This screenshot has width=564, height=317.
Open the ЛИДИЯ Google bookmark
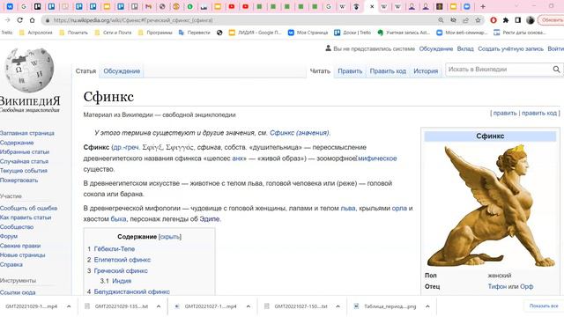coord(256,33)
